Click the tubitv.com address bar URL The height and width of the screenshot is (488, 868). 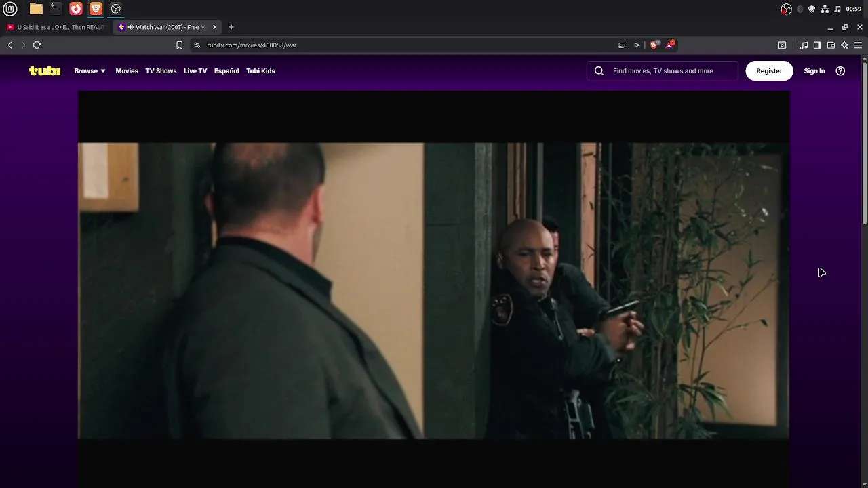(252, 45)
